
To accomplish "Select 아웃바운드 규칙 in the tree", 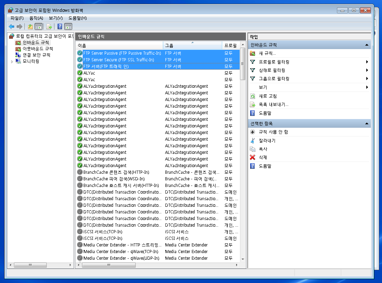I will (38, 49).
